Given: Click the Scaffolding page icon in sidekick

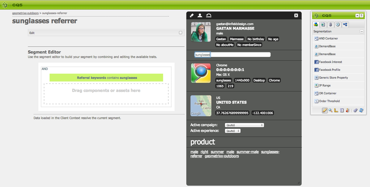Looking at the screenshot, I should (342, 110).
